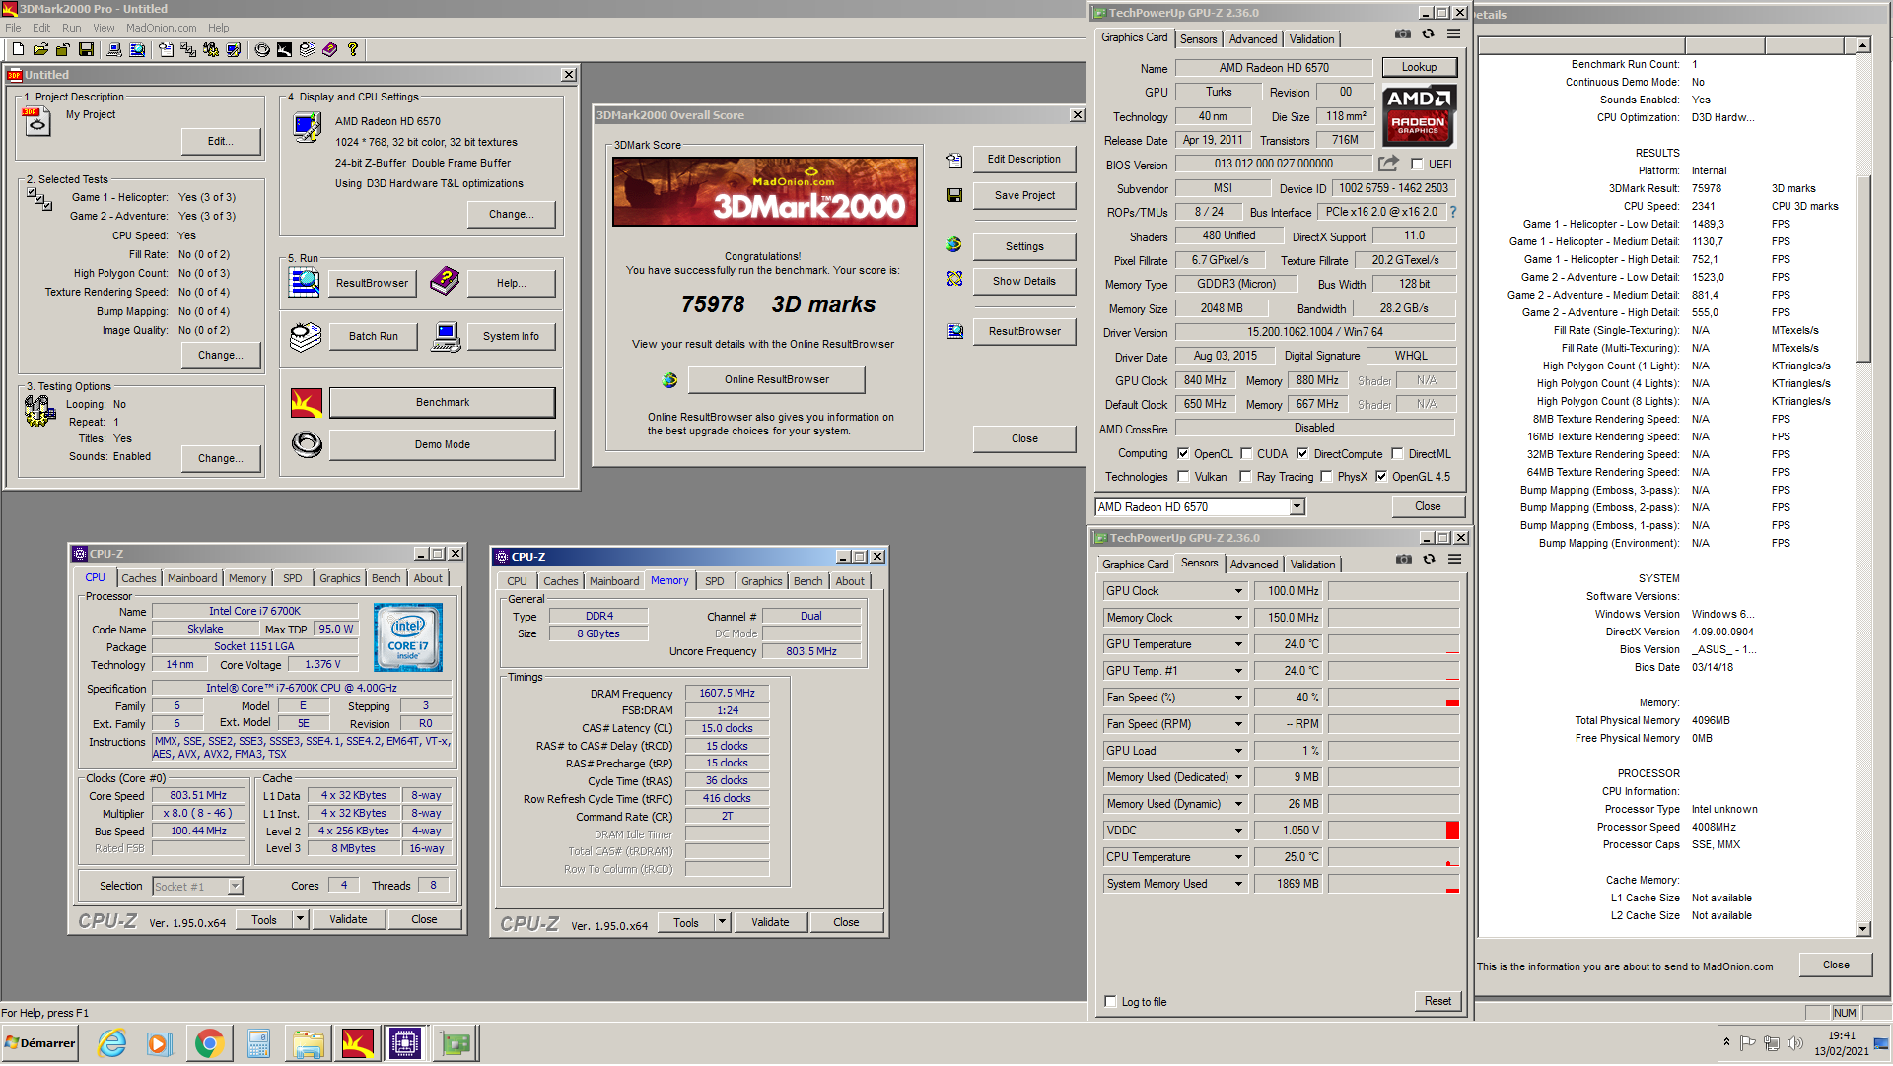Screen dimensions: 1893x1066
Task: Click the GPU Temperature sensor graph bar
Action: (1393, 645)
